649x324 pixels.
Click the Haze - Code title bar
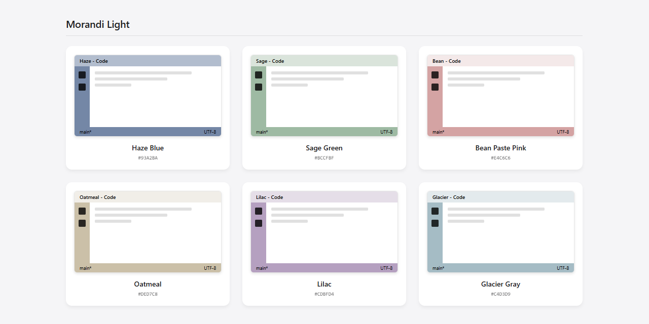148,61
